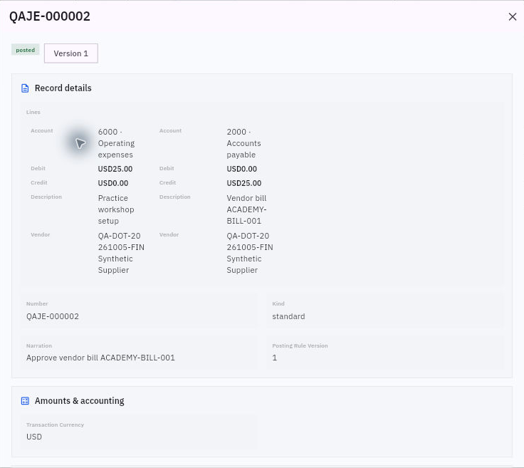The height and width of the screenshot is (468, 524).
Task: Click the Lines label
Action: (33, 112)
